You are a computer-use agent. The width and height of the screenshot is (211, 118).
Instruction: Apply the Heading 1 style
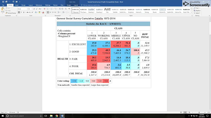tap(91, 11)
